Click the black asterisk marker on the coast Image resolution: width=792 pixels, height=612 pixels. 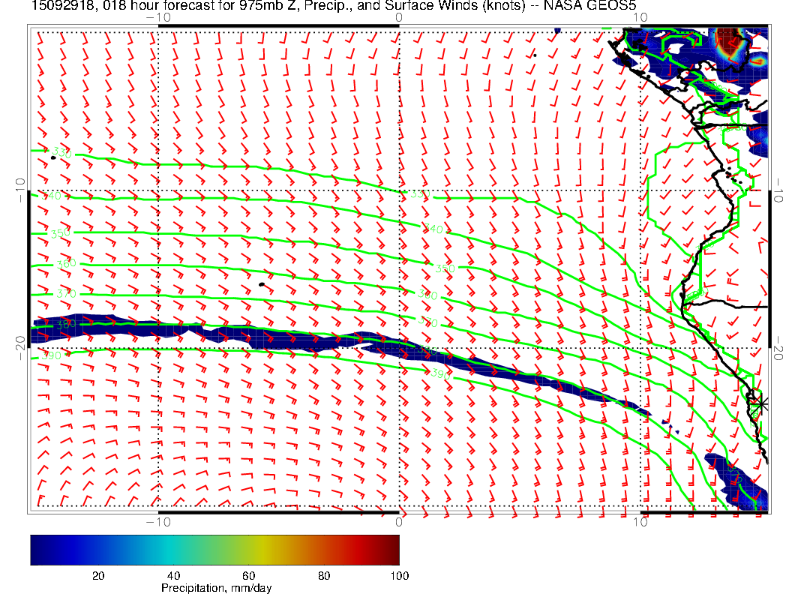[x=761, y=403]
